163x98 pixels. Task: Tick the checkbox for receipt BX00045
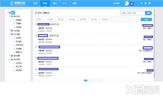click(36, 47)
